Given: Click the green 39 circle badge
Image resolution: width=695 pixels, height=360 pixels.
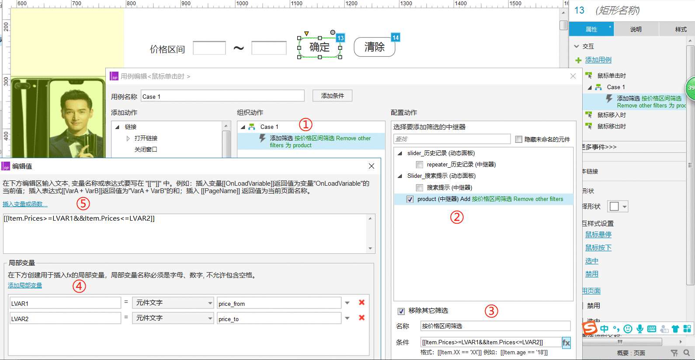Looking at the screenshot, I should pyautogui.click(x=690, y=87).
